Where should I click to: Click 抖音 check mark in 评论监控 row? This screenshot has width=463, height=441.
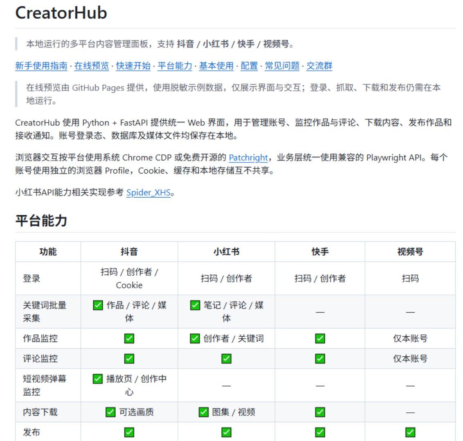pos(129,359)
